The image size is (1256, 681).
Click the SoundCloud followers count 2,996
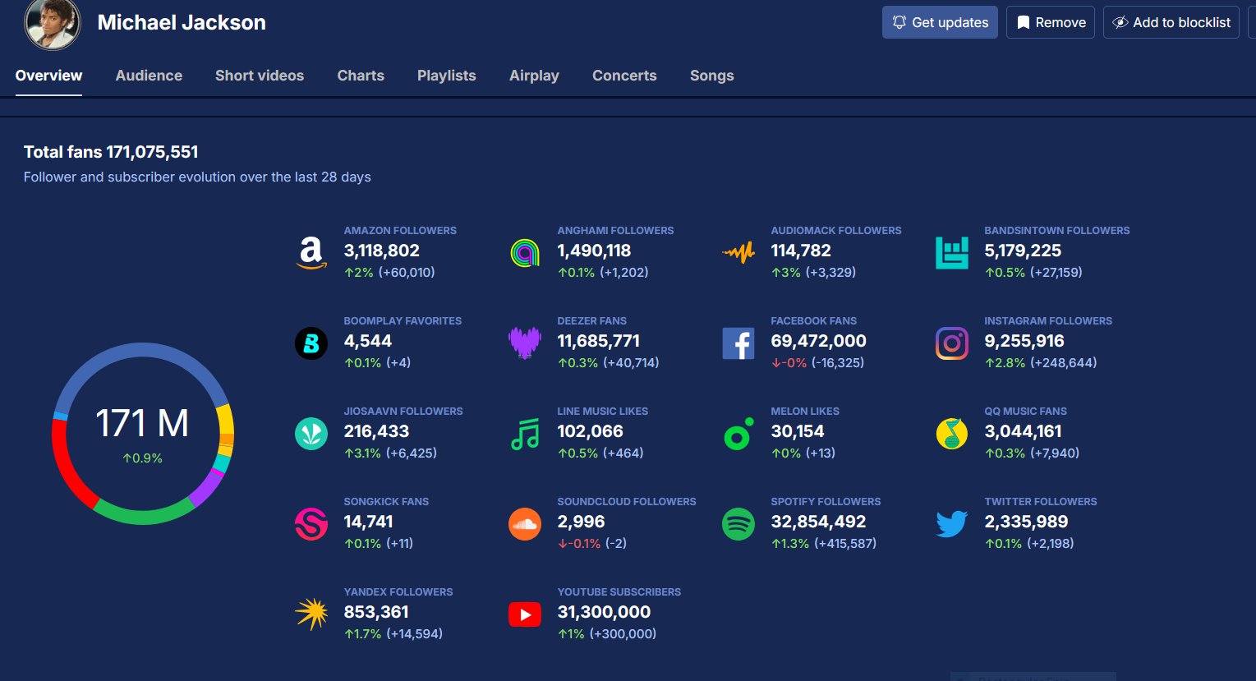[581, 522]
